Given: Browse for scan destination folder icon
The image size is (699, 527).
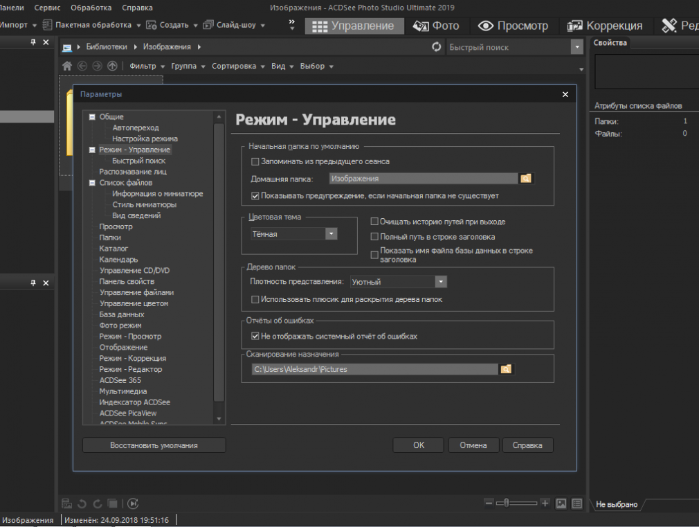Looking at the screenshot, I should (506, 369).
